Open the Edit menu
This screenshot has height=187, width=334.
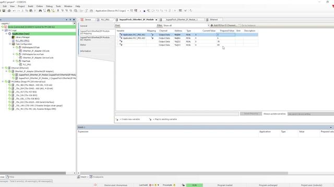coord(5,6)
